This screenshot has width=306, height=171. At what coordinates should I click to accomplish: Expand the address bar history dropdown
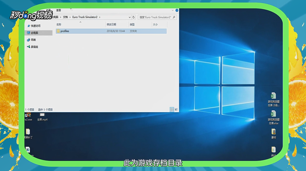click(x=129, y=17)
